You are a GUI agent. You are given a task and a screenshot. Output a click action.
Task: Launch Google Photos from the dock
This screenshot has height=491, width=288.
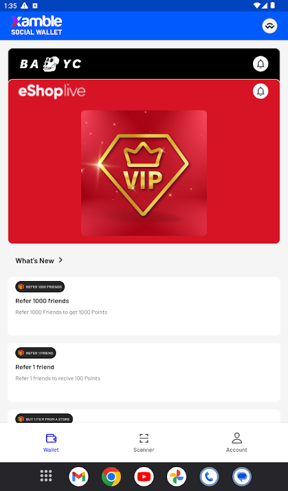(x=176, y=476)
